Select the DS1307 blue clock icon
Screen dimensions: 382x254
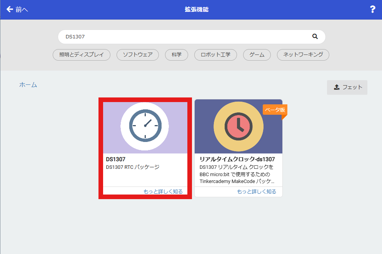click(145, 126)
